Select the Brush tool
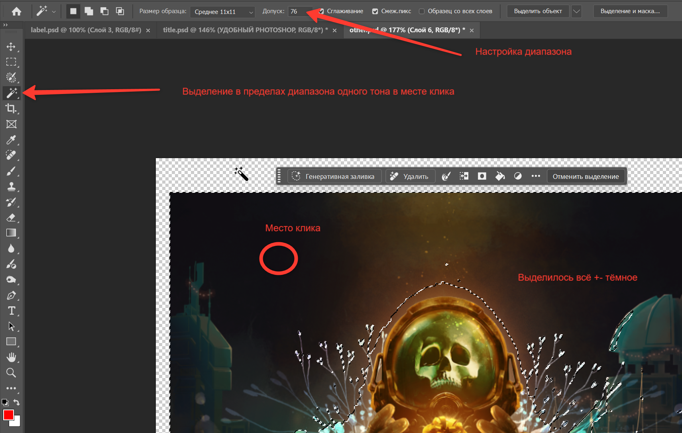The width and height of the screenshot is (682, 433). [11, 170]
